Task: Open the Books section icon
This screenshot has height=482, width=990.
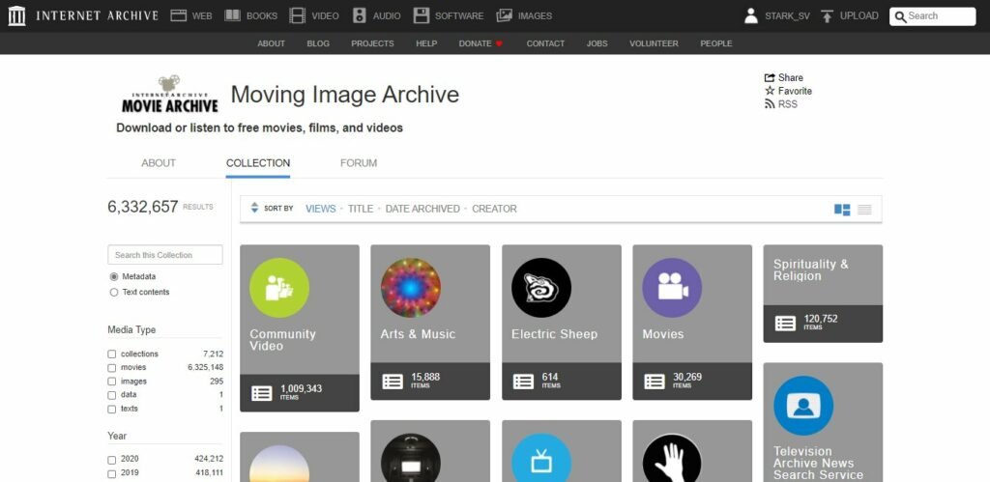Action: click(233, 15)
